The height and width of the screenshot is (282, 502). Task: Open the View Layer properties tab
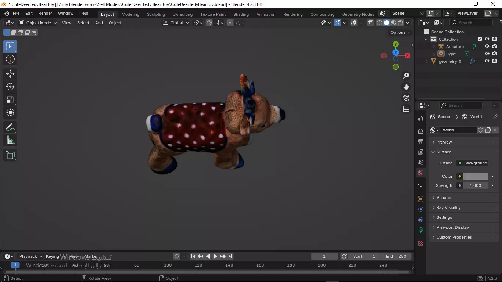pos(421,152)
